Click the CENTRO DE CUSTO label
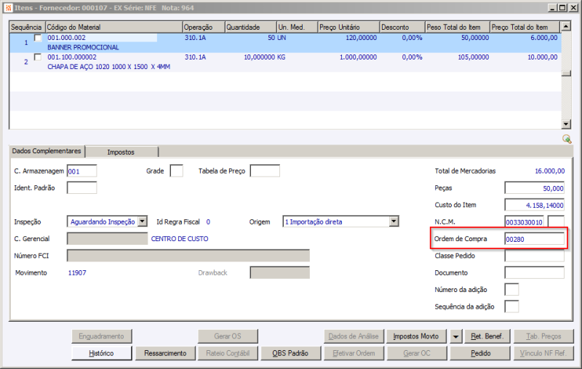Viewport: 582px width, 369px height. click(180, 239)
